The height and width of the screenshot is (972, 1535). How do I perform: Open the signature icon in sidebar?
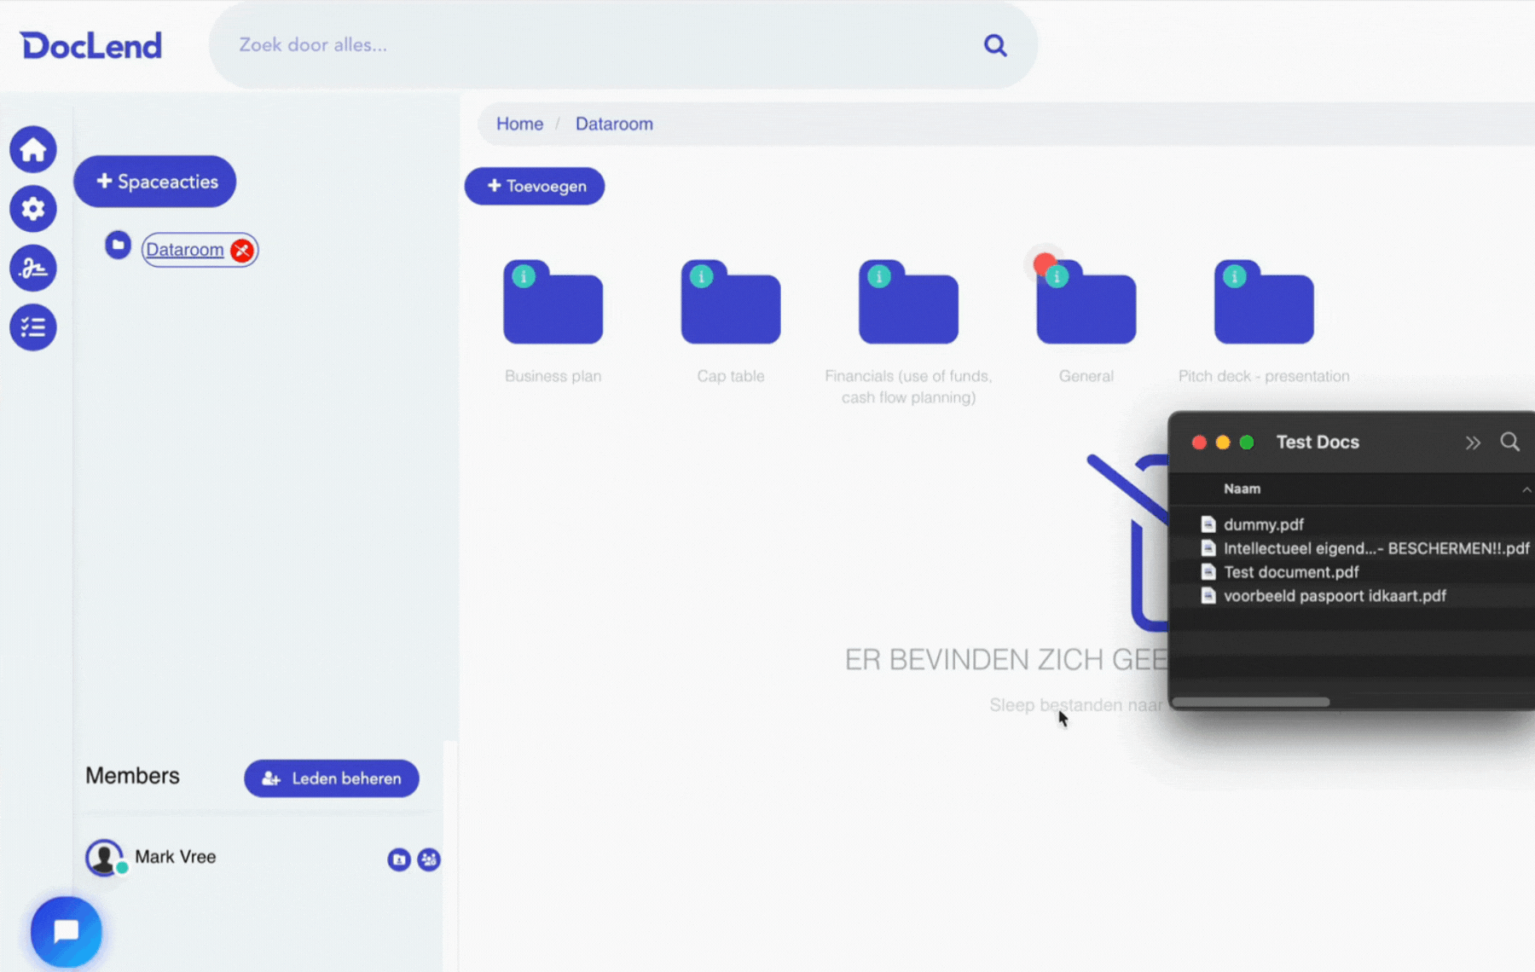pyautogui.click(x=33, y=268)
